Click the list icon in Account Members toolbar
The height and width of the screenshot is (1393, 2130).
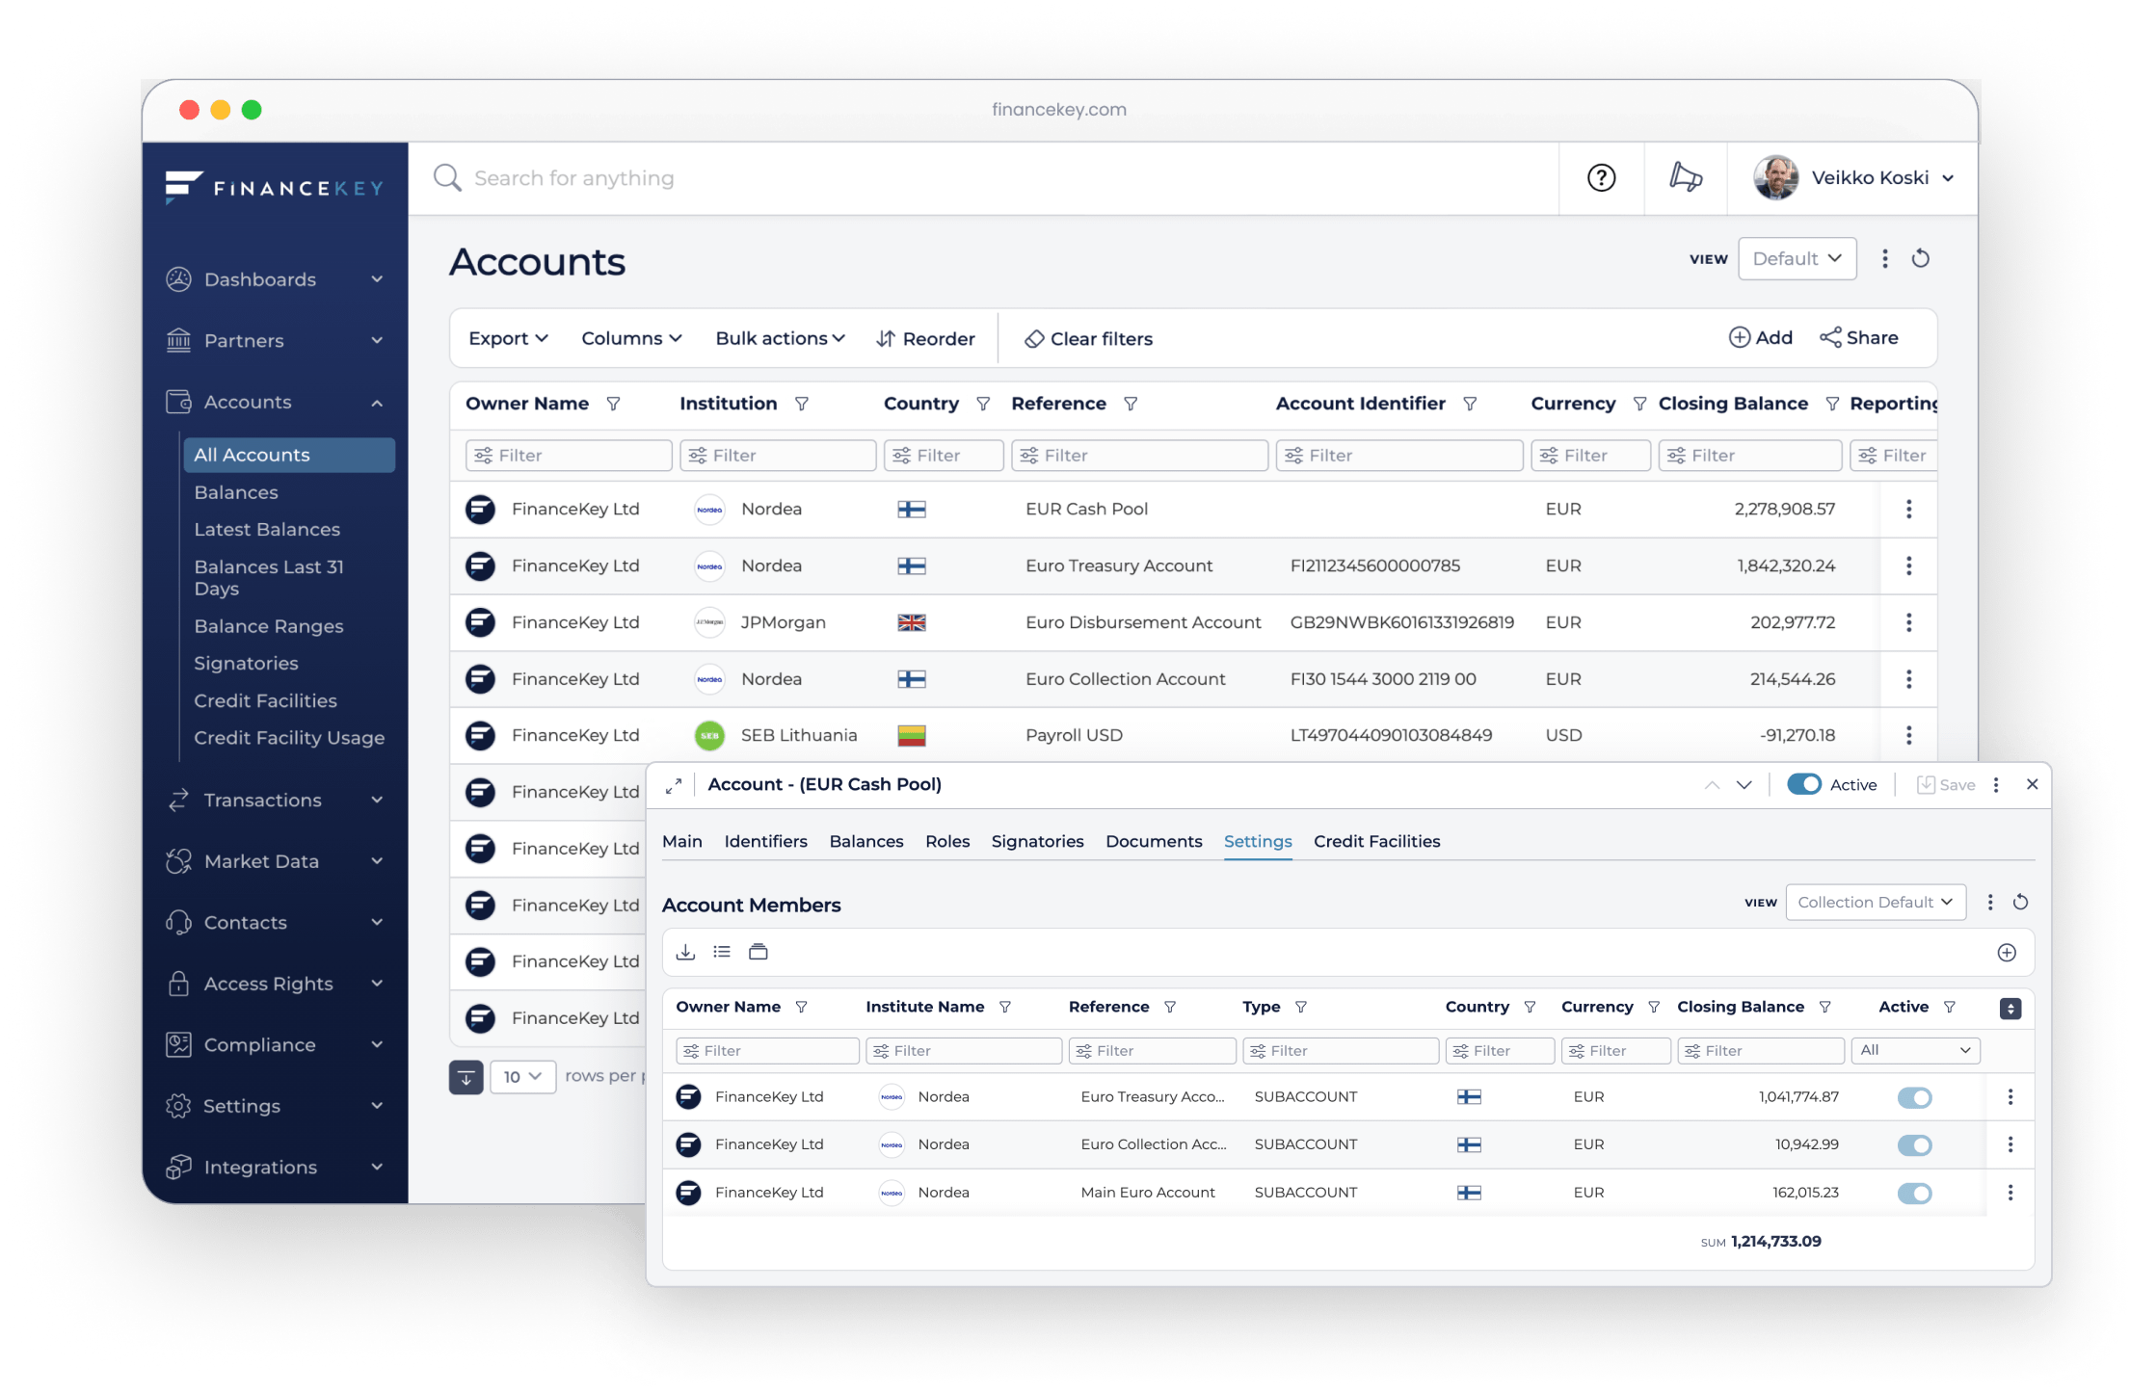click(722, 952)
